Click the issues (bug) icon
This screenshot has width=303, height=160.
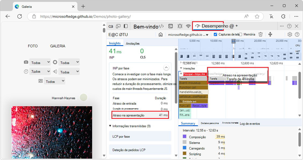click(180, 26)
